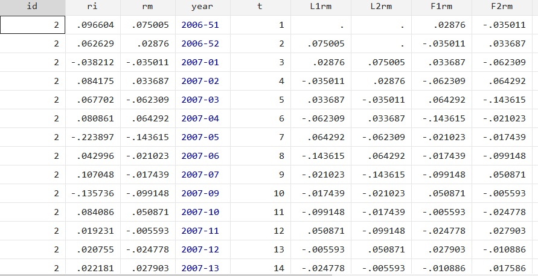Select the year cell 2007-11
The width and height of the screenshot is (538, 276).
point(202,231)
